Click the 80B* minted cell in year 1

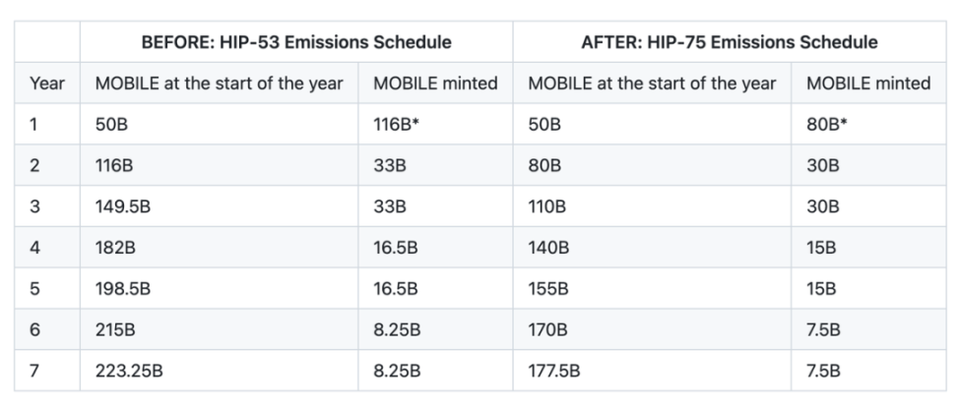pyautogui.click(x=868, y=124)
